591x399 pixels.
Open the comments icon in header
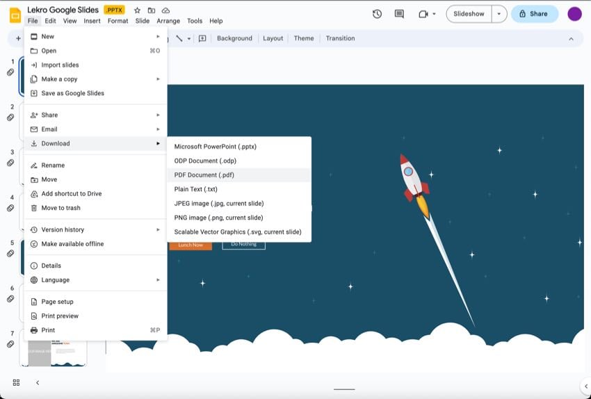[398, 14]
